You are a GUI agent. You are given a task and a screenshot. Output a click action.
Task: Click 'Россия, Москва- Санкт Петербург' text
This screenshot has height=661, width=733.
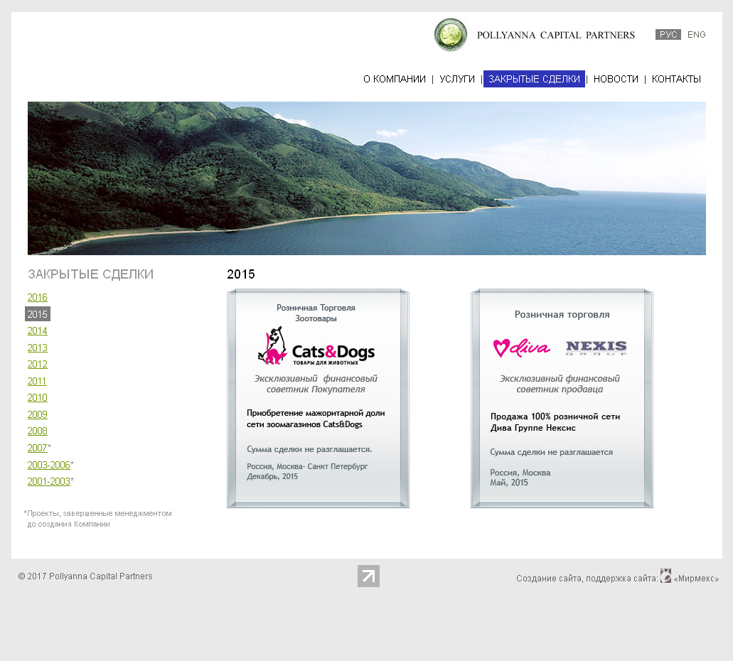click(307, 466)
